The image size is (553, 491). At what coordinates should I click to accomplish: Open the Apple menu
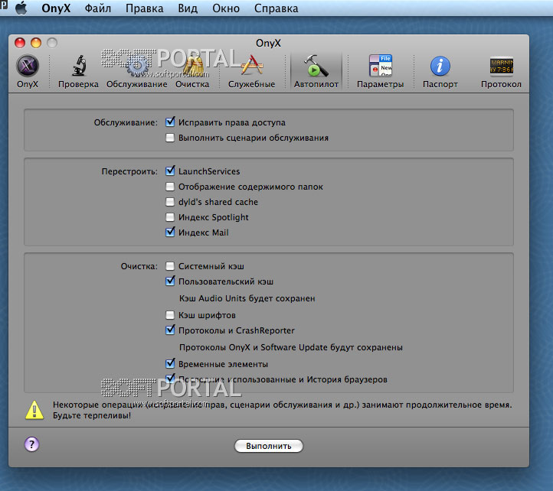click(x=21, y=8)
